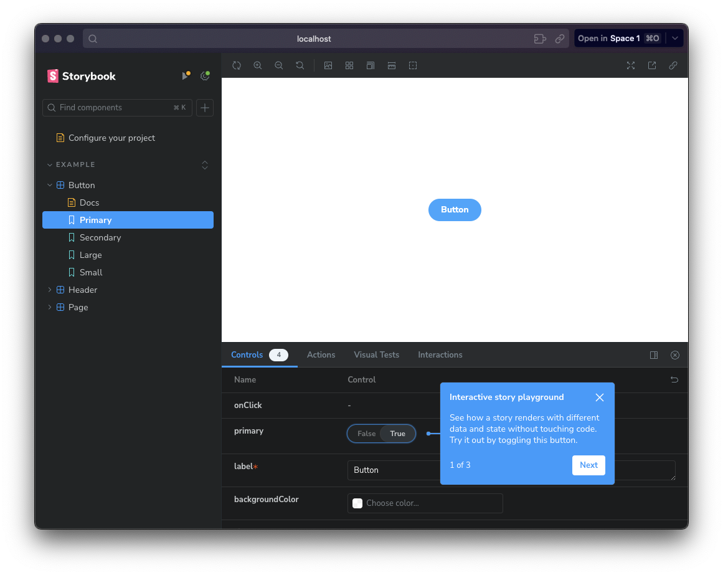Click the backgroundColor color swatch
723x575 pixels.
tap(357, 503)
